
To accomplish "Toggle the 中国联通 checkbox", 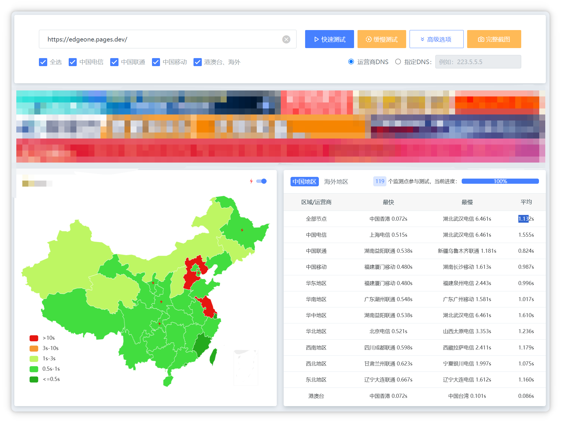I will coord(114,62).
